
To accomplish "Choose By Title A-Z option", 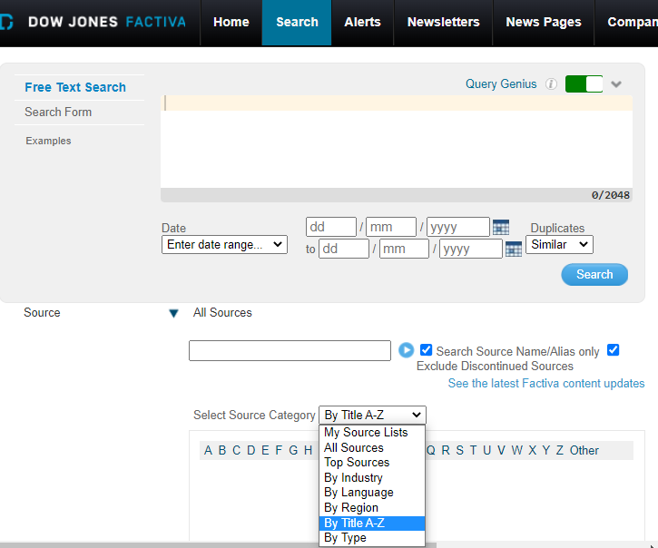I will coord(372,523).
